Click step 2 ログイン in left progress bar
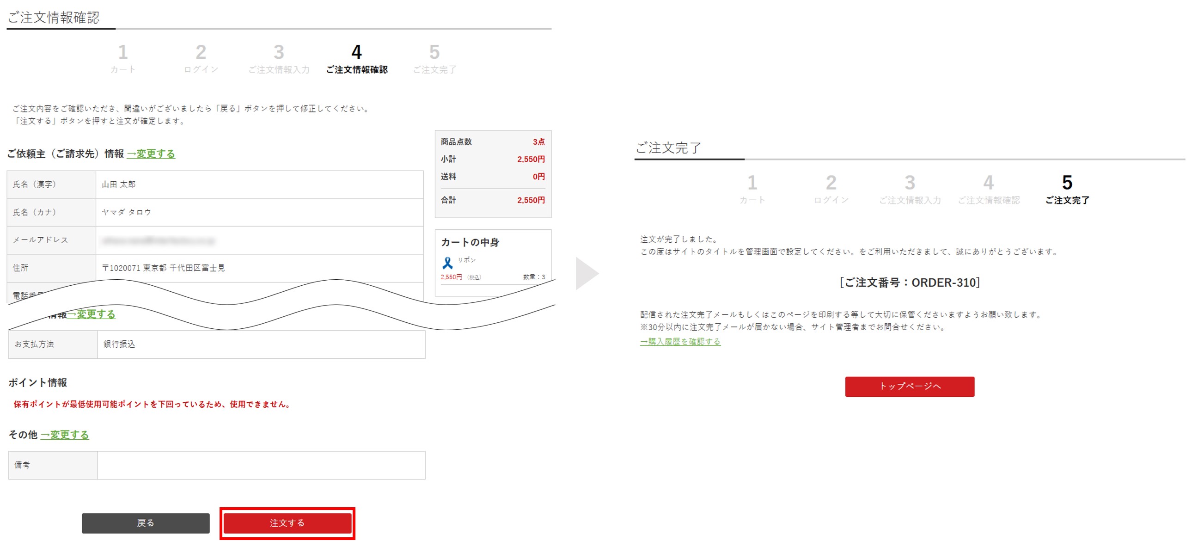Image resolution: width=1204 pixels, height=547 pixels. point(201,58)
